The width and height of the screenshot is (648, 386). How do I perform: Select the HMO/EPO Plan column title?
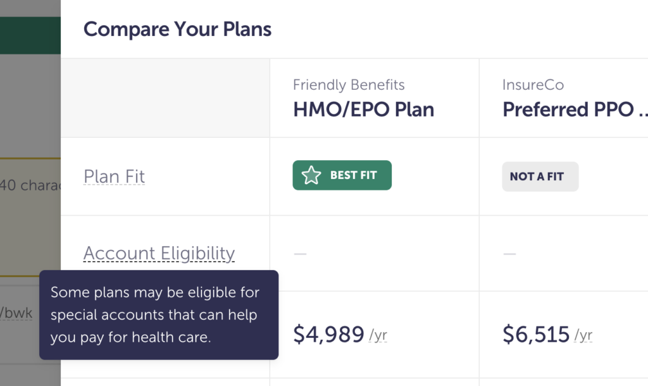[363, 109]
